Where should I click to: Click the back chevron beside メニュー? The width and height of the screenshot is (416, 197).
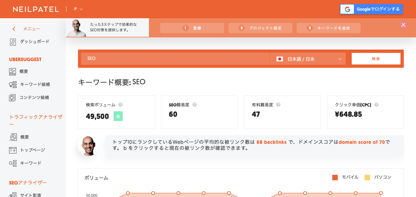coord(14,29)
